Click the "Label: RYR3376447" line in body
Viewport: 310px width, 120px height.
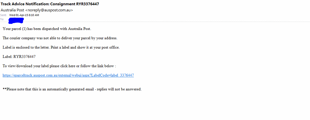coord(19,57)
